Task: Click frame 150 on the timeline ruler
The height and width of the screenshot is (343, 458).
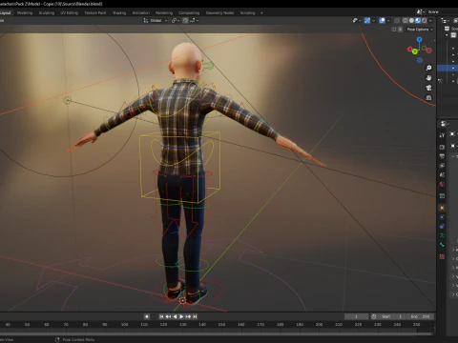Action: [221, 325]
